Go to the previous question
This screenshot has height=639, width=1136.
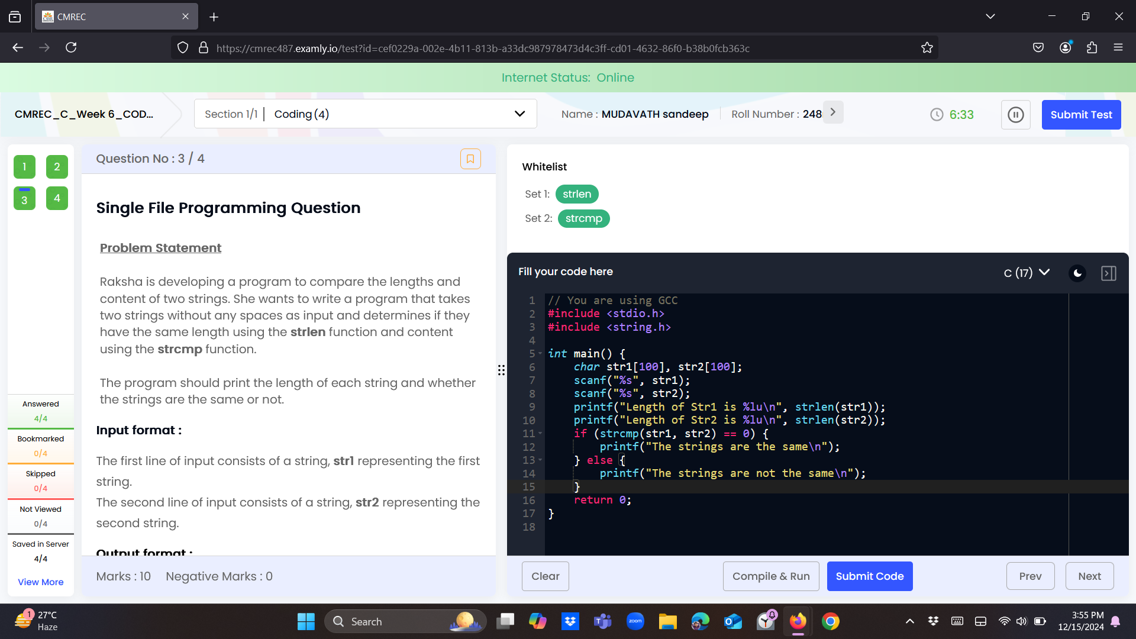tap(1031, 576)
